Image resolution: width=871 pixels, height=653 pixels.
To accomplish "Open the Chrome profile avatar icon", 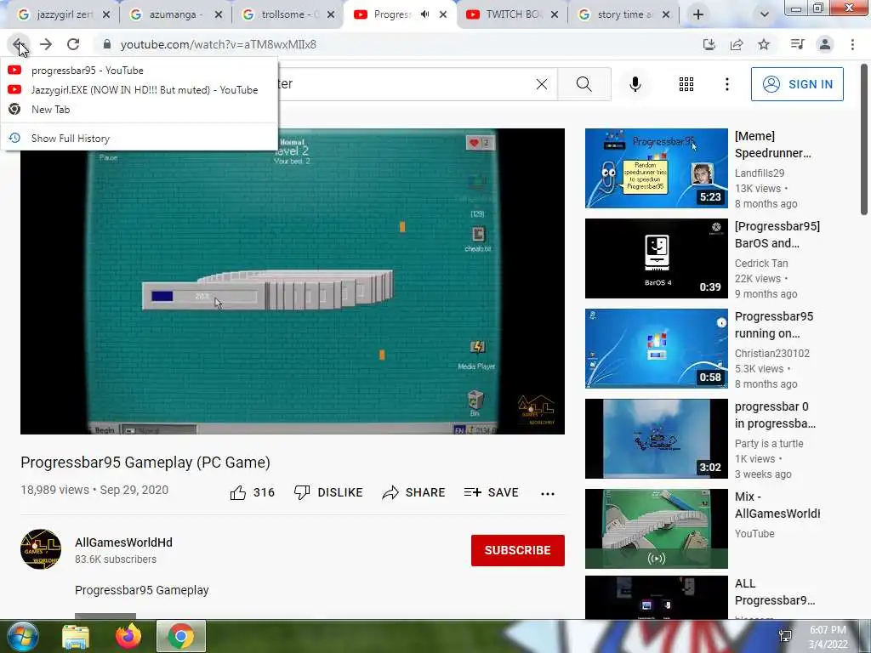I will click(825, 44).
